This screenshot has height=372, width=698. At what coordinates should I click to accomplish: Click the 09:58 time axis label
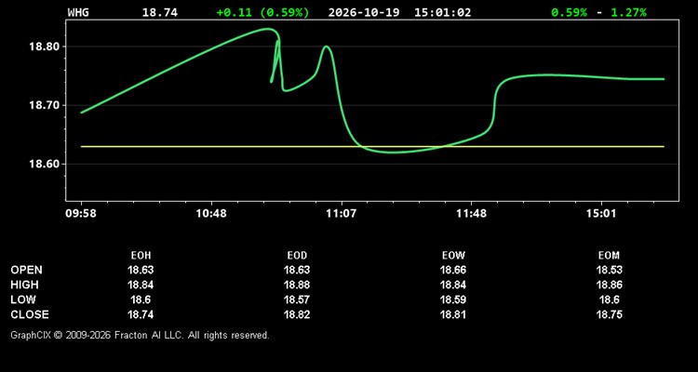(81, 214)
